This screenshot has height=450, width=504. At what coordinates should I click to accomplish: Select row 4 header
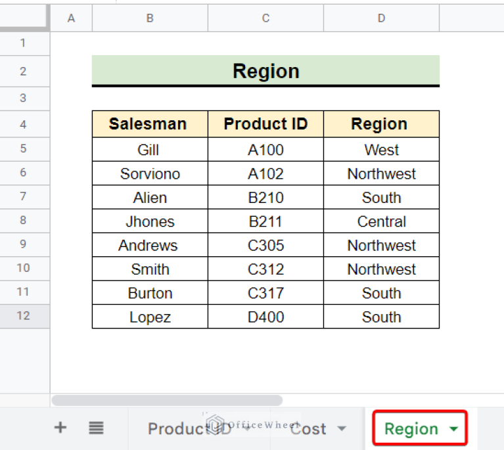tap(24, 124)
